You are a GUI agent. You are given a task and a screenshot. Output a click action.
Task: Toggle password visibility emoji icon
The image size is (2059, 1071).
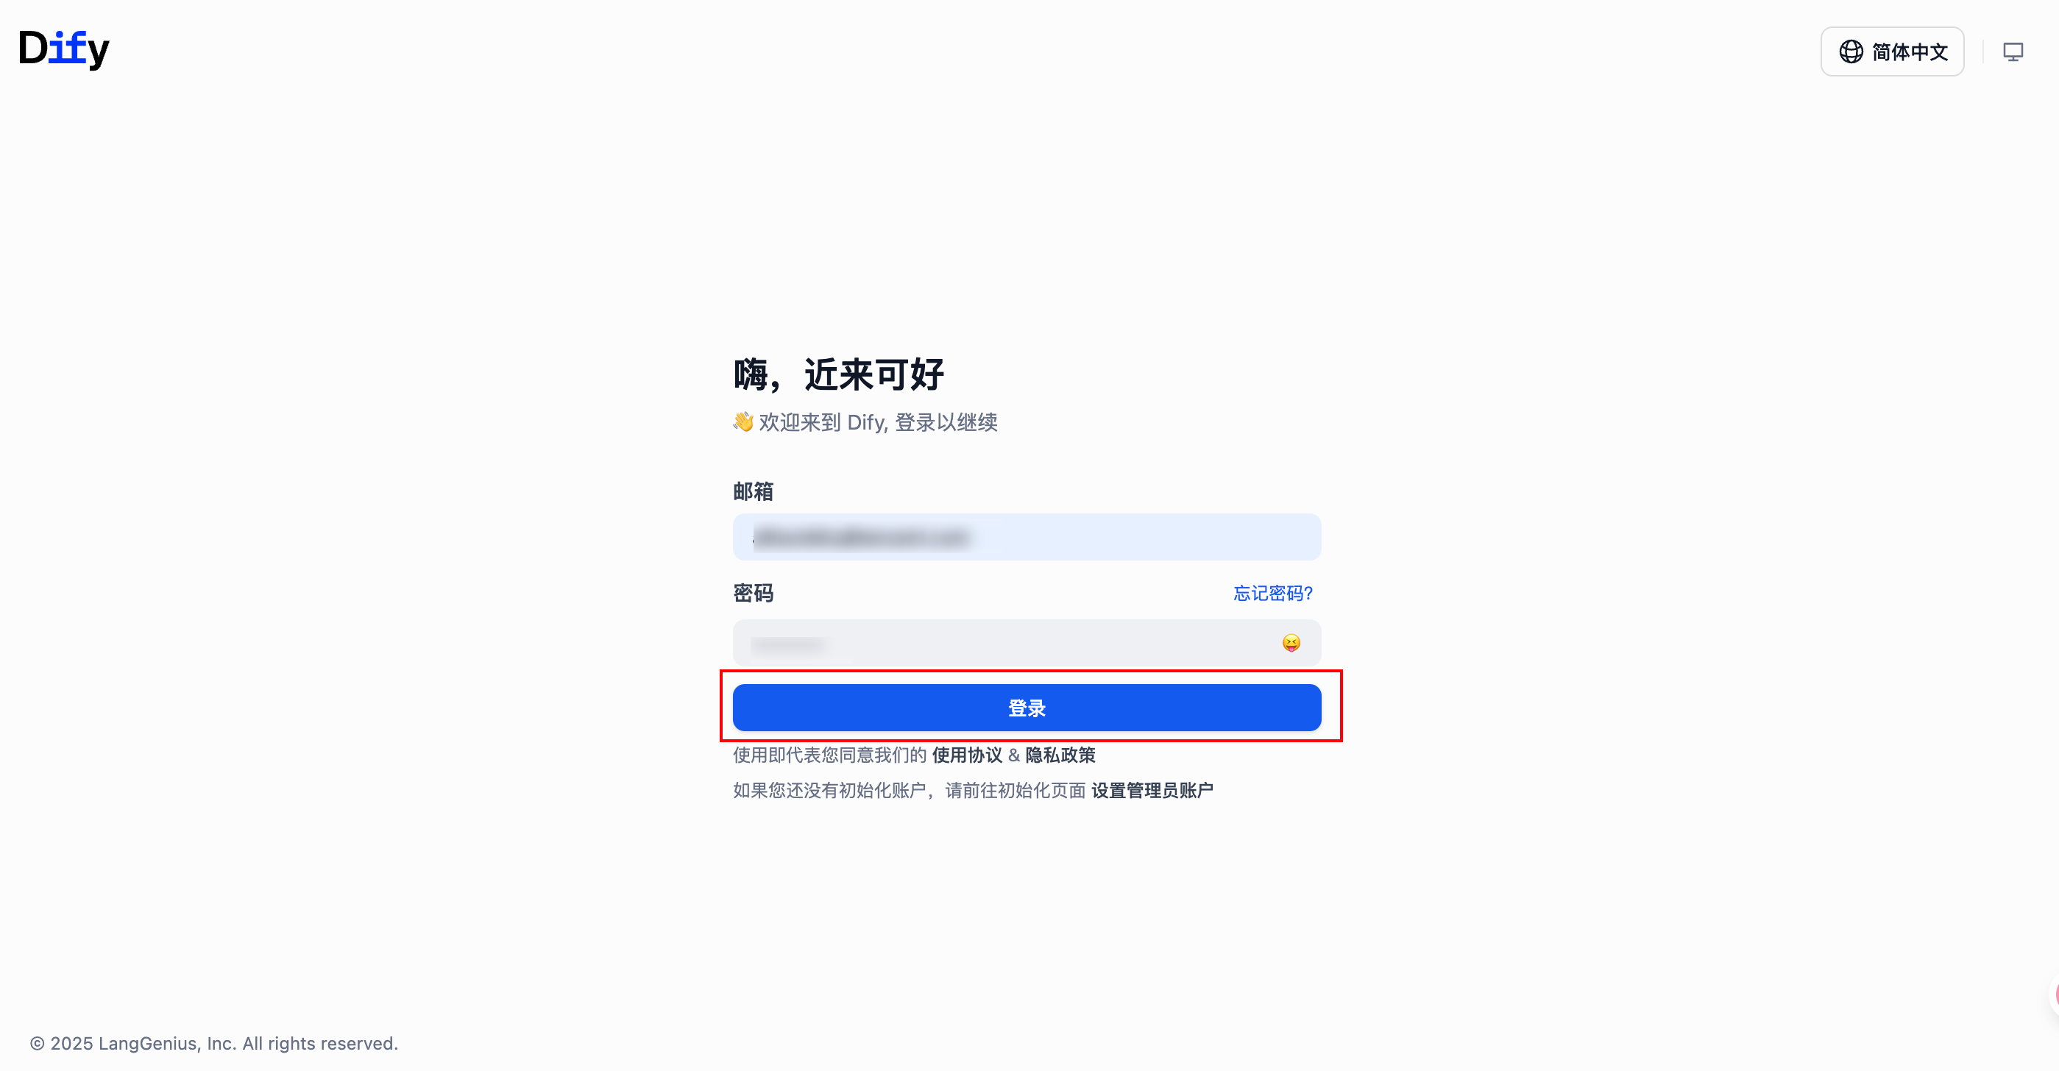pyautogui.click(x=1291, y=643)
